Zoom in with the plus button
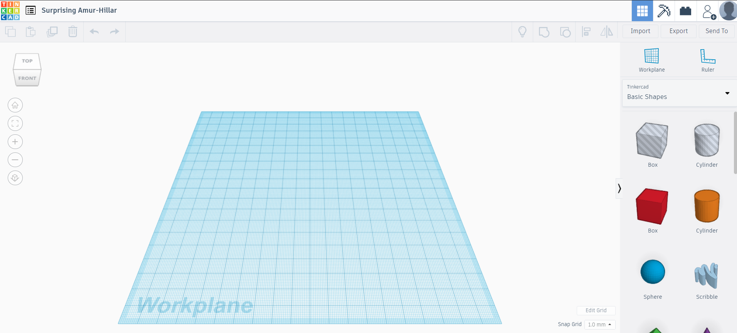The image size is (737, 333). pyautogui.click(x=15, y=142)
